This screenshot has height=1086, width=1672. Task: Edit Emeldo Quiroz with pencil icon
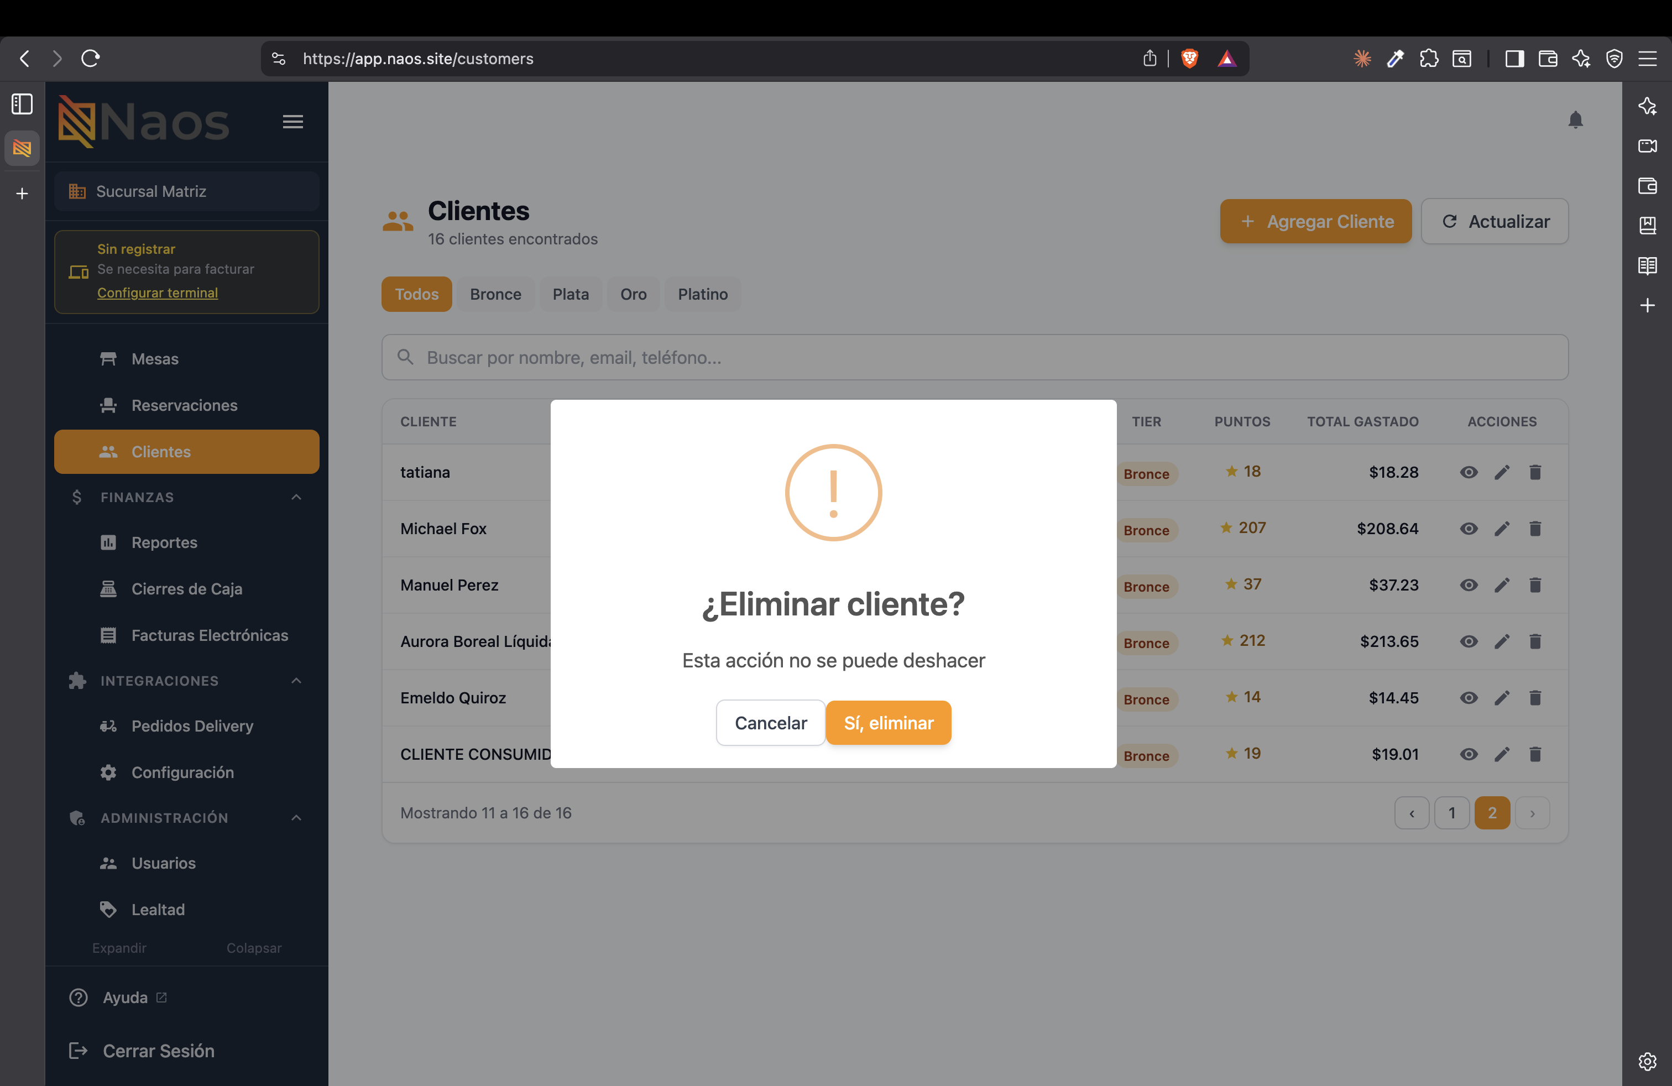(1501, 697)
